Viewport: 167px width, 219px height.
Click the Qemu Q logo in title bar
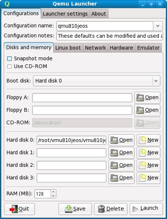tap(7, 4)
